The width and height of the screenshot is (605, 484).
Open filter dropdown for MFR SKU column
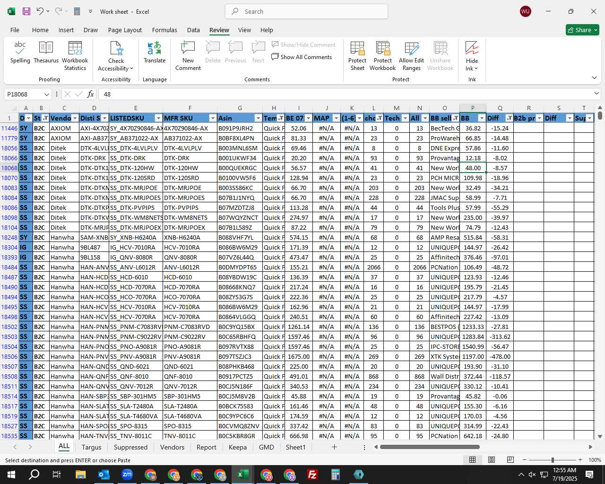click(x=213, y=118)
